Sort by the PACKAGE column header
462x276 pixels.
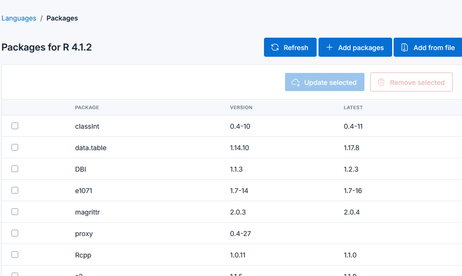87,107
